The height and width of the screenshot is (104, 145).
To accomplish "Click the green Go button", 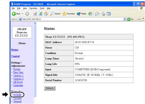I will (x=130, y=19).
